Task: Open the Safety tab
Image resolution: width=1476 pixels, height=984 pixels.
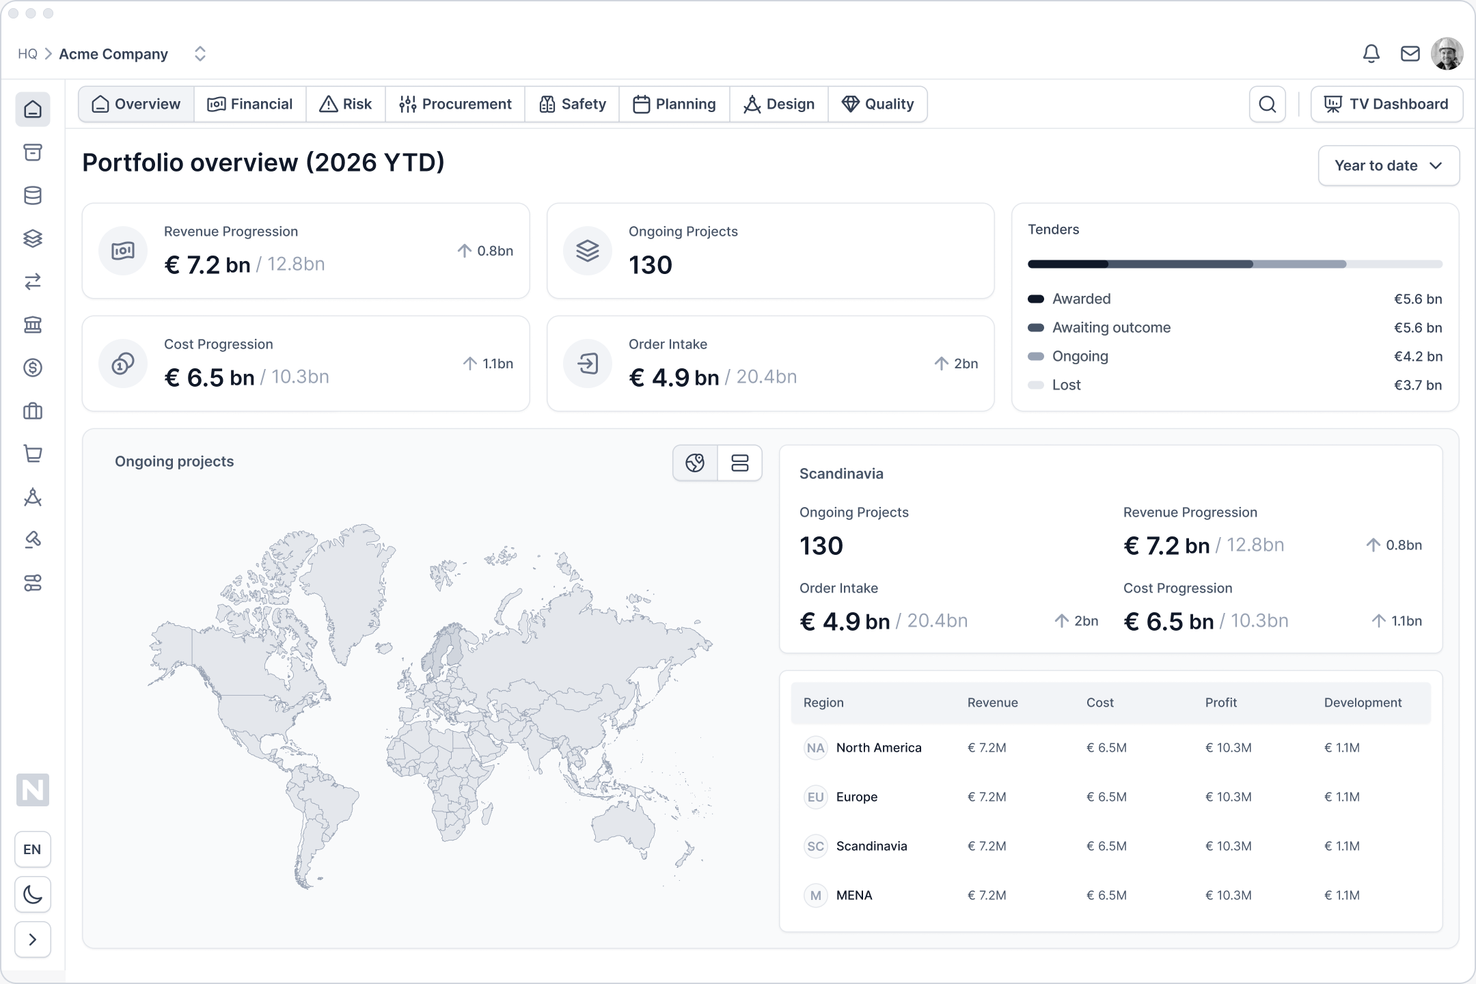Action: [572, 104]
